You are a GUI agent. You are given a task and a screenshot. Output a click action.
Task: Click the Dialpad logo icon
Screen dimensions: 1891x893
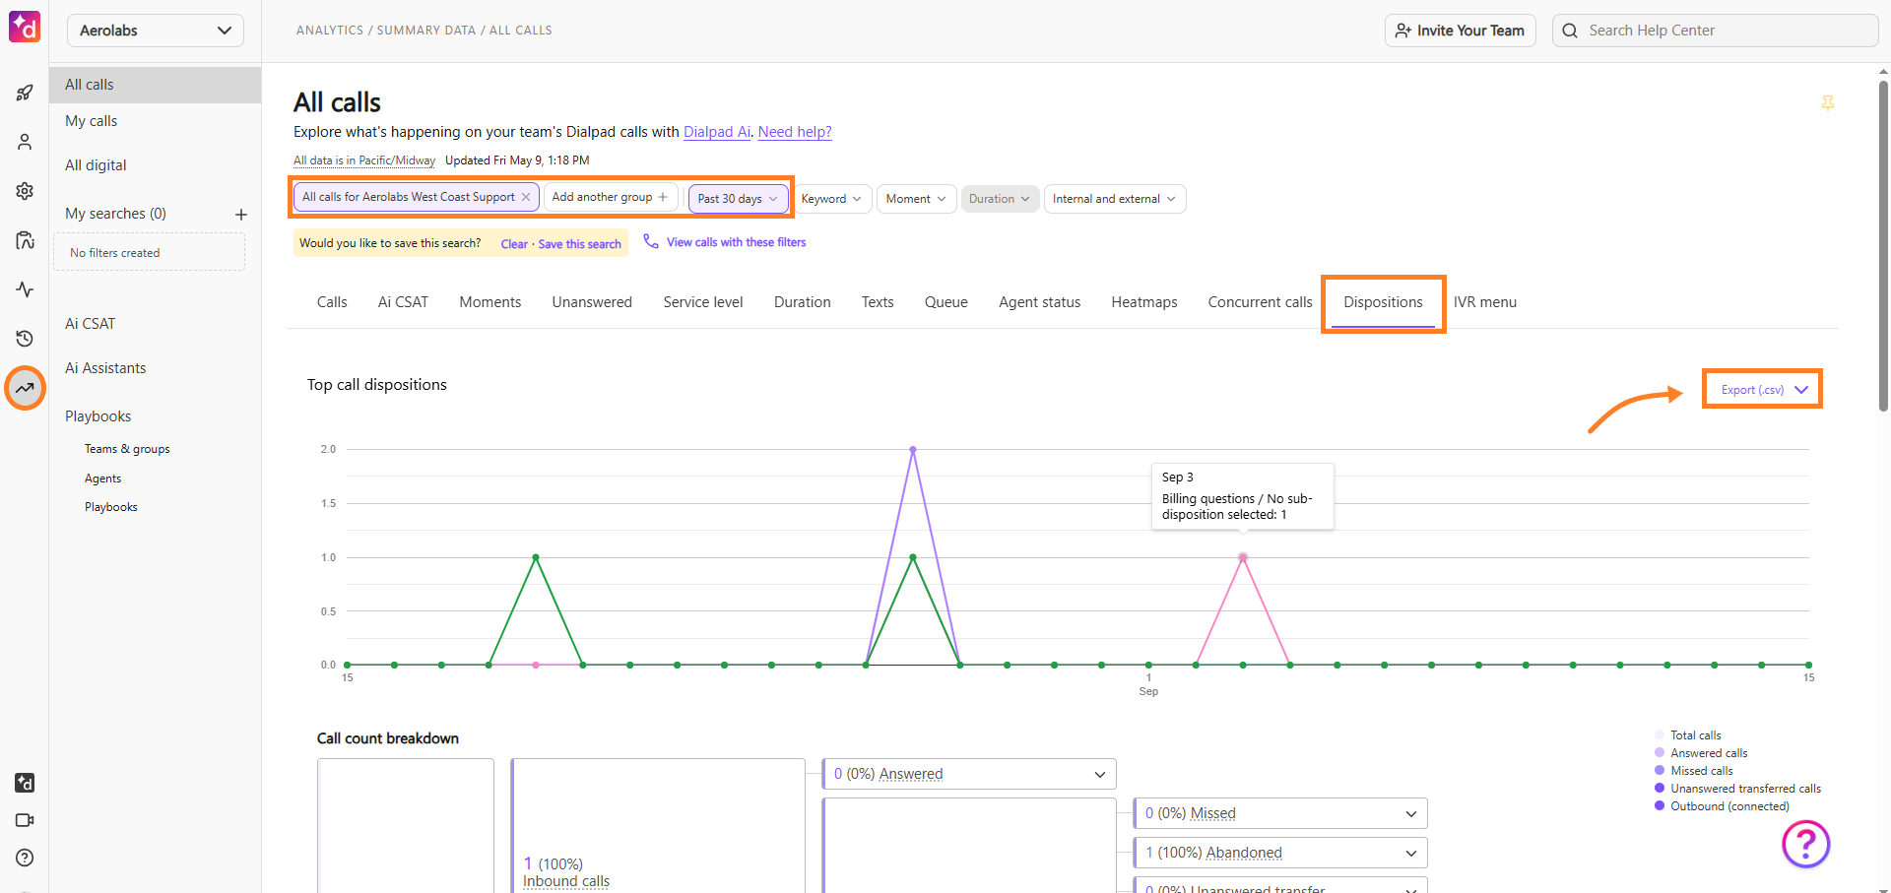pyautogui.click(x=25, y=27)
